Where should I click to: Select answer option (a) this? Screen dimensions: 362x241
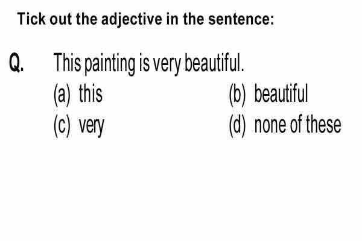(x=78, y=95)
